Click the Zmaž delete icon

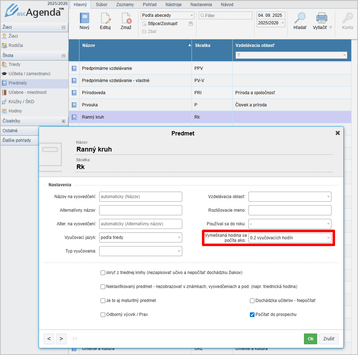point(126,18)
